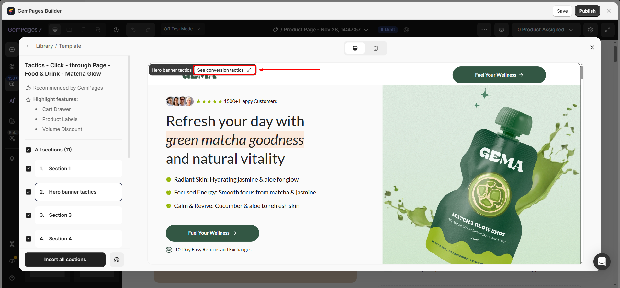The width and height of the screenshot is (620, 288).
Task: Open version history clock icon
Action: (x=116, y=30)
